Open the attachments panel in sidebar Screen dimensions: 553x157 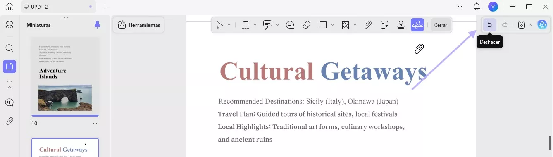coord(10,121)
